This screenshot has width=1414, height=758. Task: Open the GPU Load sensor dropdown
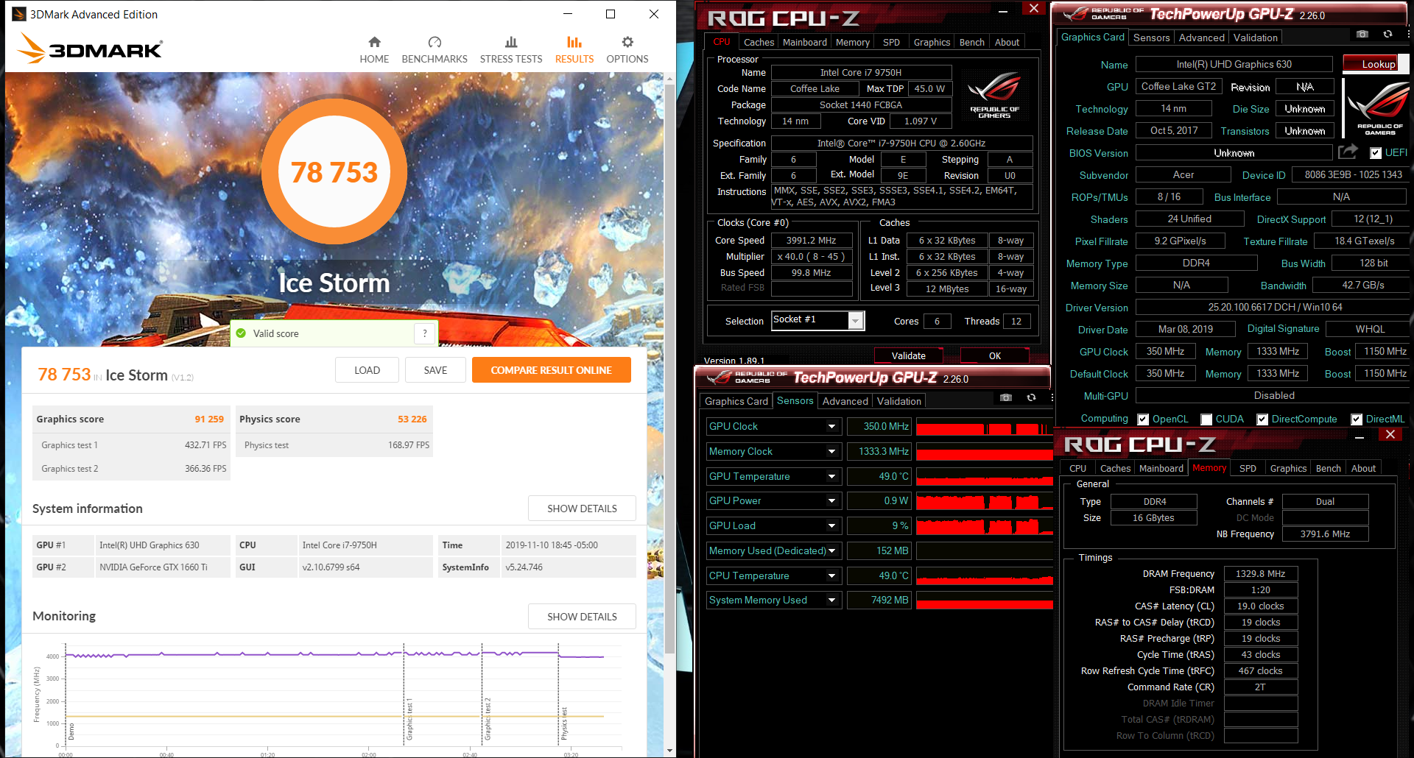831,525
